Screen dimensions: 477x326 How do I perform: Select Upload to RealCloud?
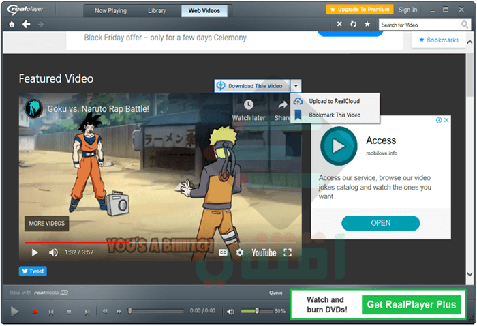pos(335,101)
